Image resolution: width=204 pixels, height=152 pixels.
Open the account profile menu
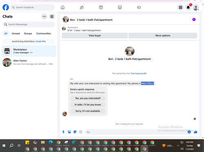click(x=196, y=8)
